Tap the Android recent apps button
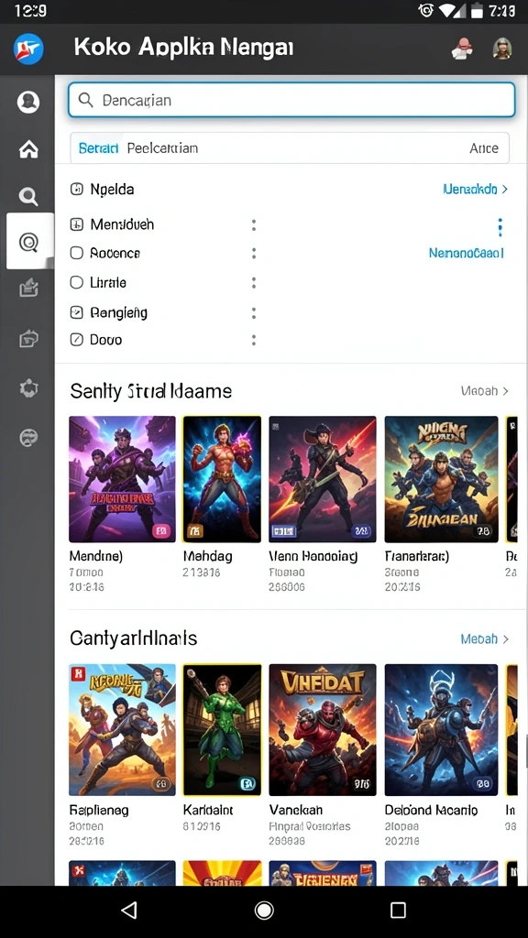528x938 pixels. point(398,910)
